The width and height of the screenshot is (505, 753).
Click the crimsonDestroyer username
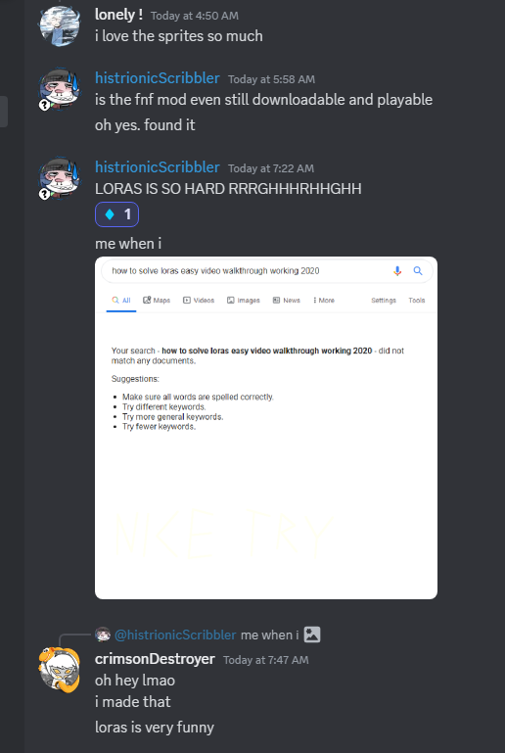tap(155, 659)
